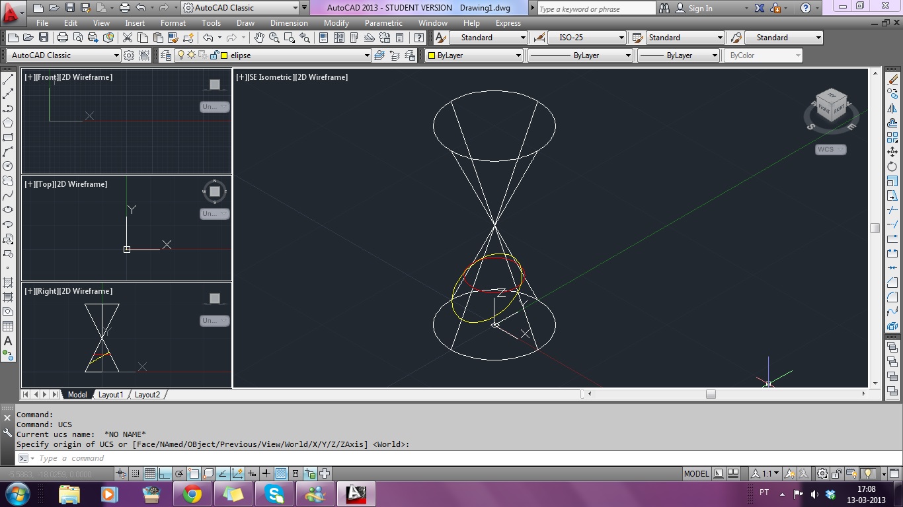Open the Dimension menu
Image resolution: width=903 pixels, height=507 pixels.
(289, 23)
